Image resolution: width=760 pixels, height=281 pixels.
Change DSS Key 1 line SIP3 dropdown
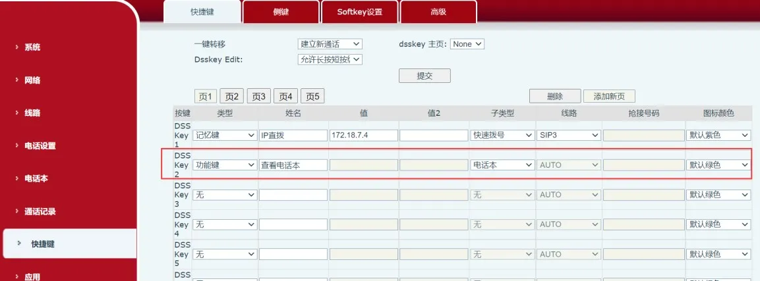tap(569, 135)
